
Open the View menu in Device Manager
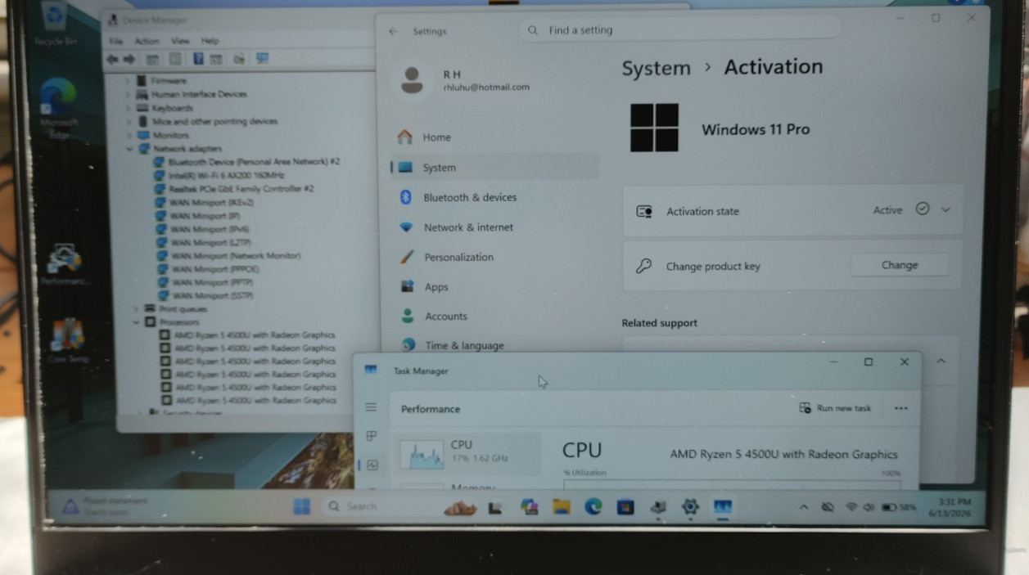pyautogui.click(x=180, y=41)
